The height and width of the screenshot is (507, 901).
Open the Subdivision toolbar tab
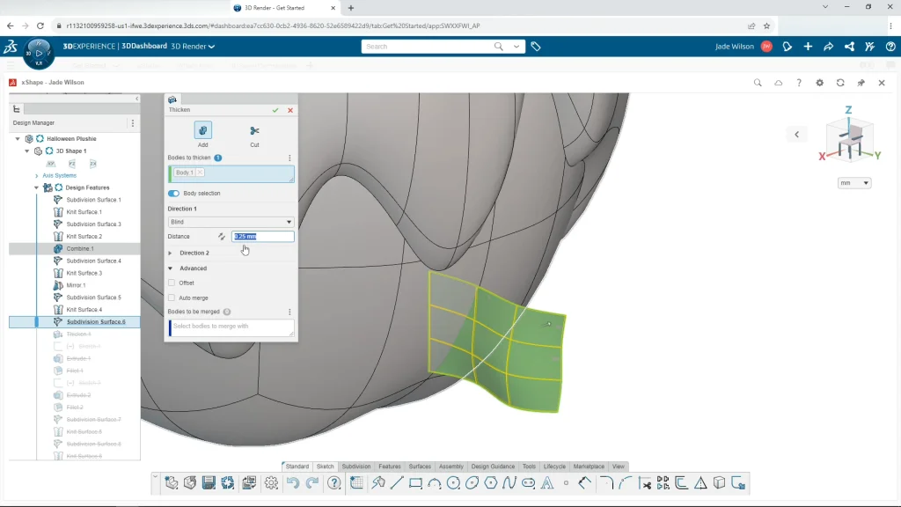pos(356,467)
